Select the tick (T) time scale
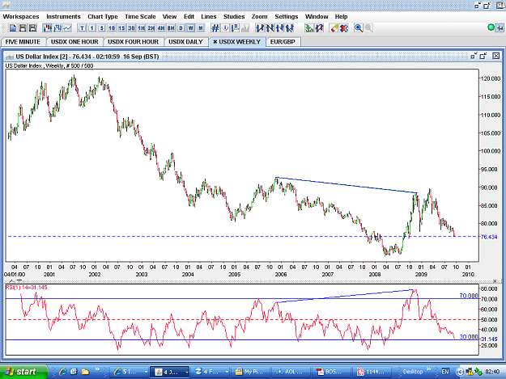Screen dimensions: 506x379 (82, 28)
